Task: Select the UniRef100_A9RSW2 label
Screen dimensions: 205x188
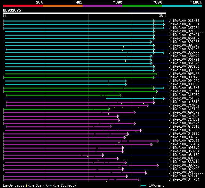Action: pos(184,113)
